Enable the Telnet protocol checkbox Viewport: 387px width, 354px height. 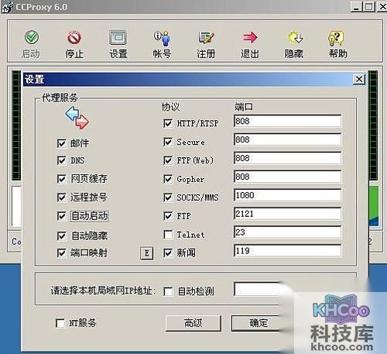[168, 235]
